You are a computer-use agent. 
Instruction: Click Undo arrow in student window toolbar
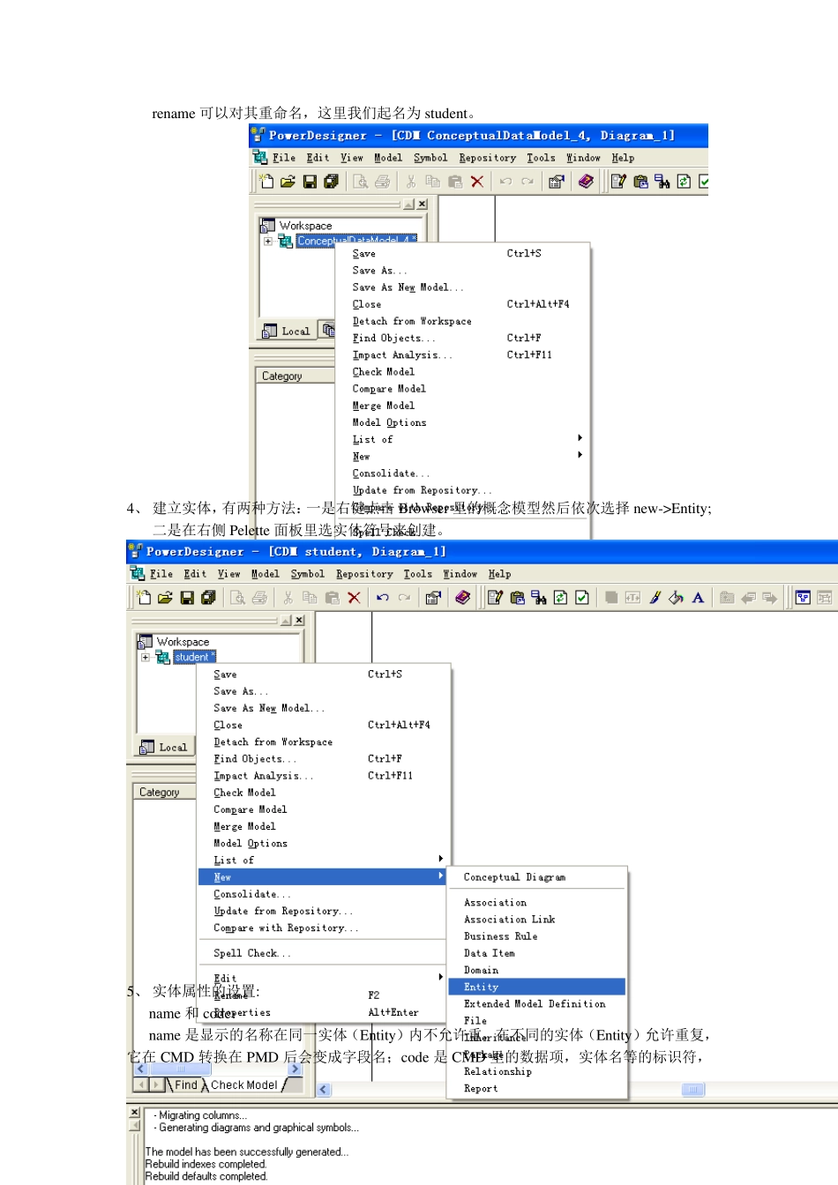[x=382, y=598]
